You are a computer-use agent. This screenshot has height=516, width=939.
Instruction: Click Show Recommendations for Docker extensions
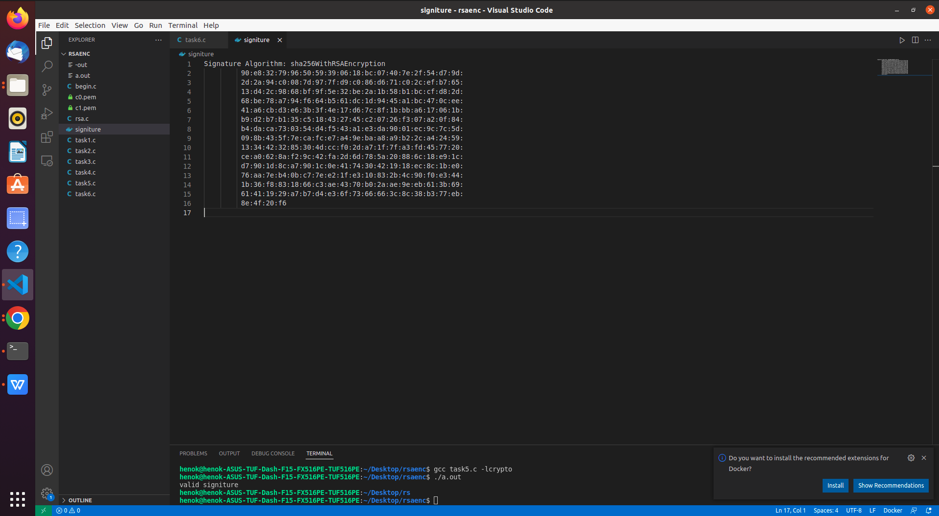891,486
